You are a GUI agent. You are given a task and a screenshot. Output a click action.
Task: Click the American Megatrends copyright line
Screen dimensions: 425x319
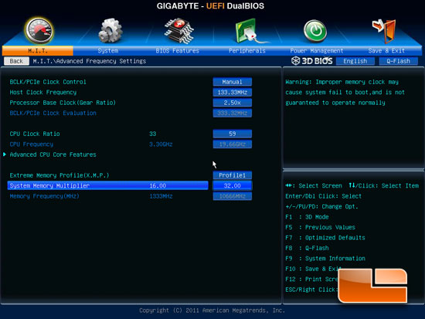click(212, 311)
